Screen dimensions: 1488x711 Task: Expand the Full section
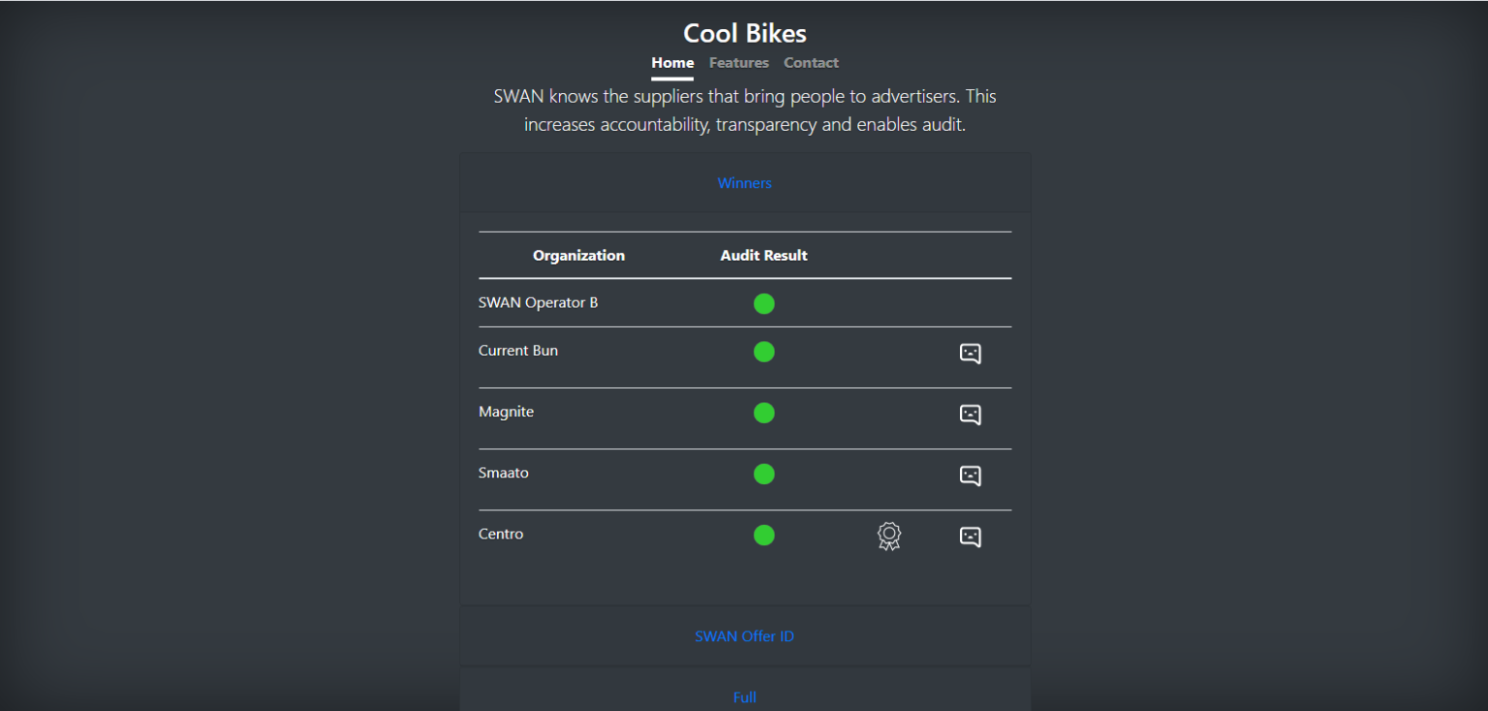tap(745, 697)
